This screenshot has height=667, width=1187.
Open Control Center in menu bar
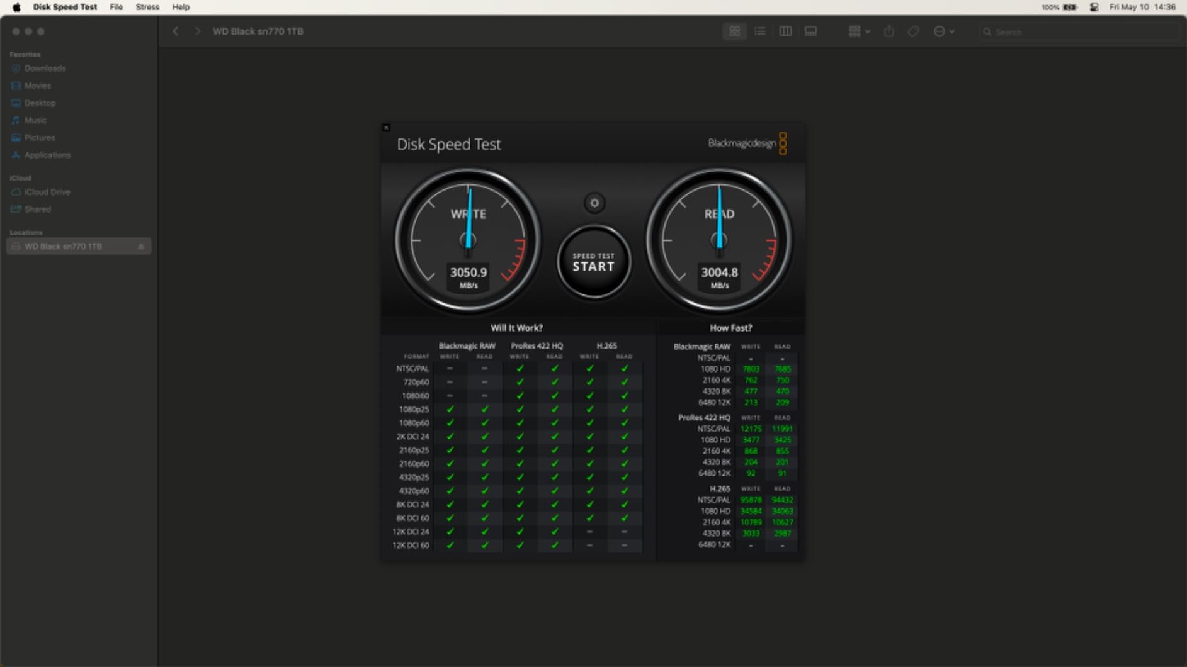pos(1094,7)
